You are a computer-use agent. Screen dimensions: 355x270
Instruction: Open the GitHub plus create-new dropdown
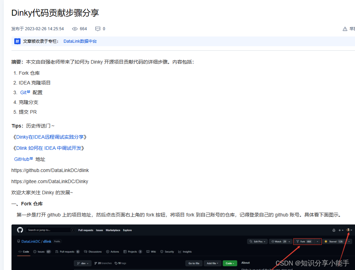[341, 230]
